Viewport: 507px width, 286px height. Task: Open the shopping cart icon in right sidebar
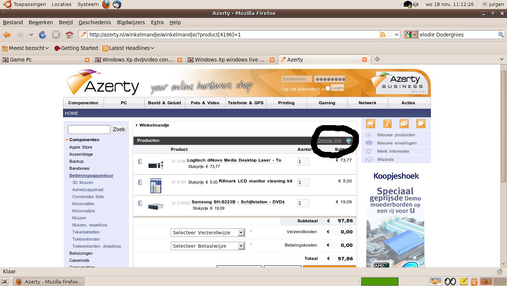(x=370, y=124)
